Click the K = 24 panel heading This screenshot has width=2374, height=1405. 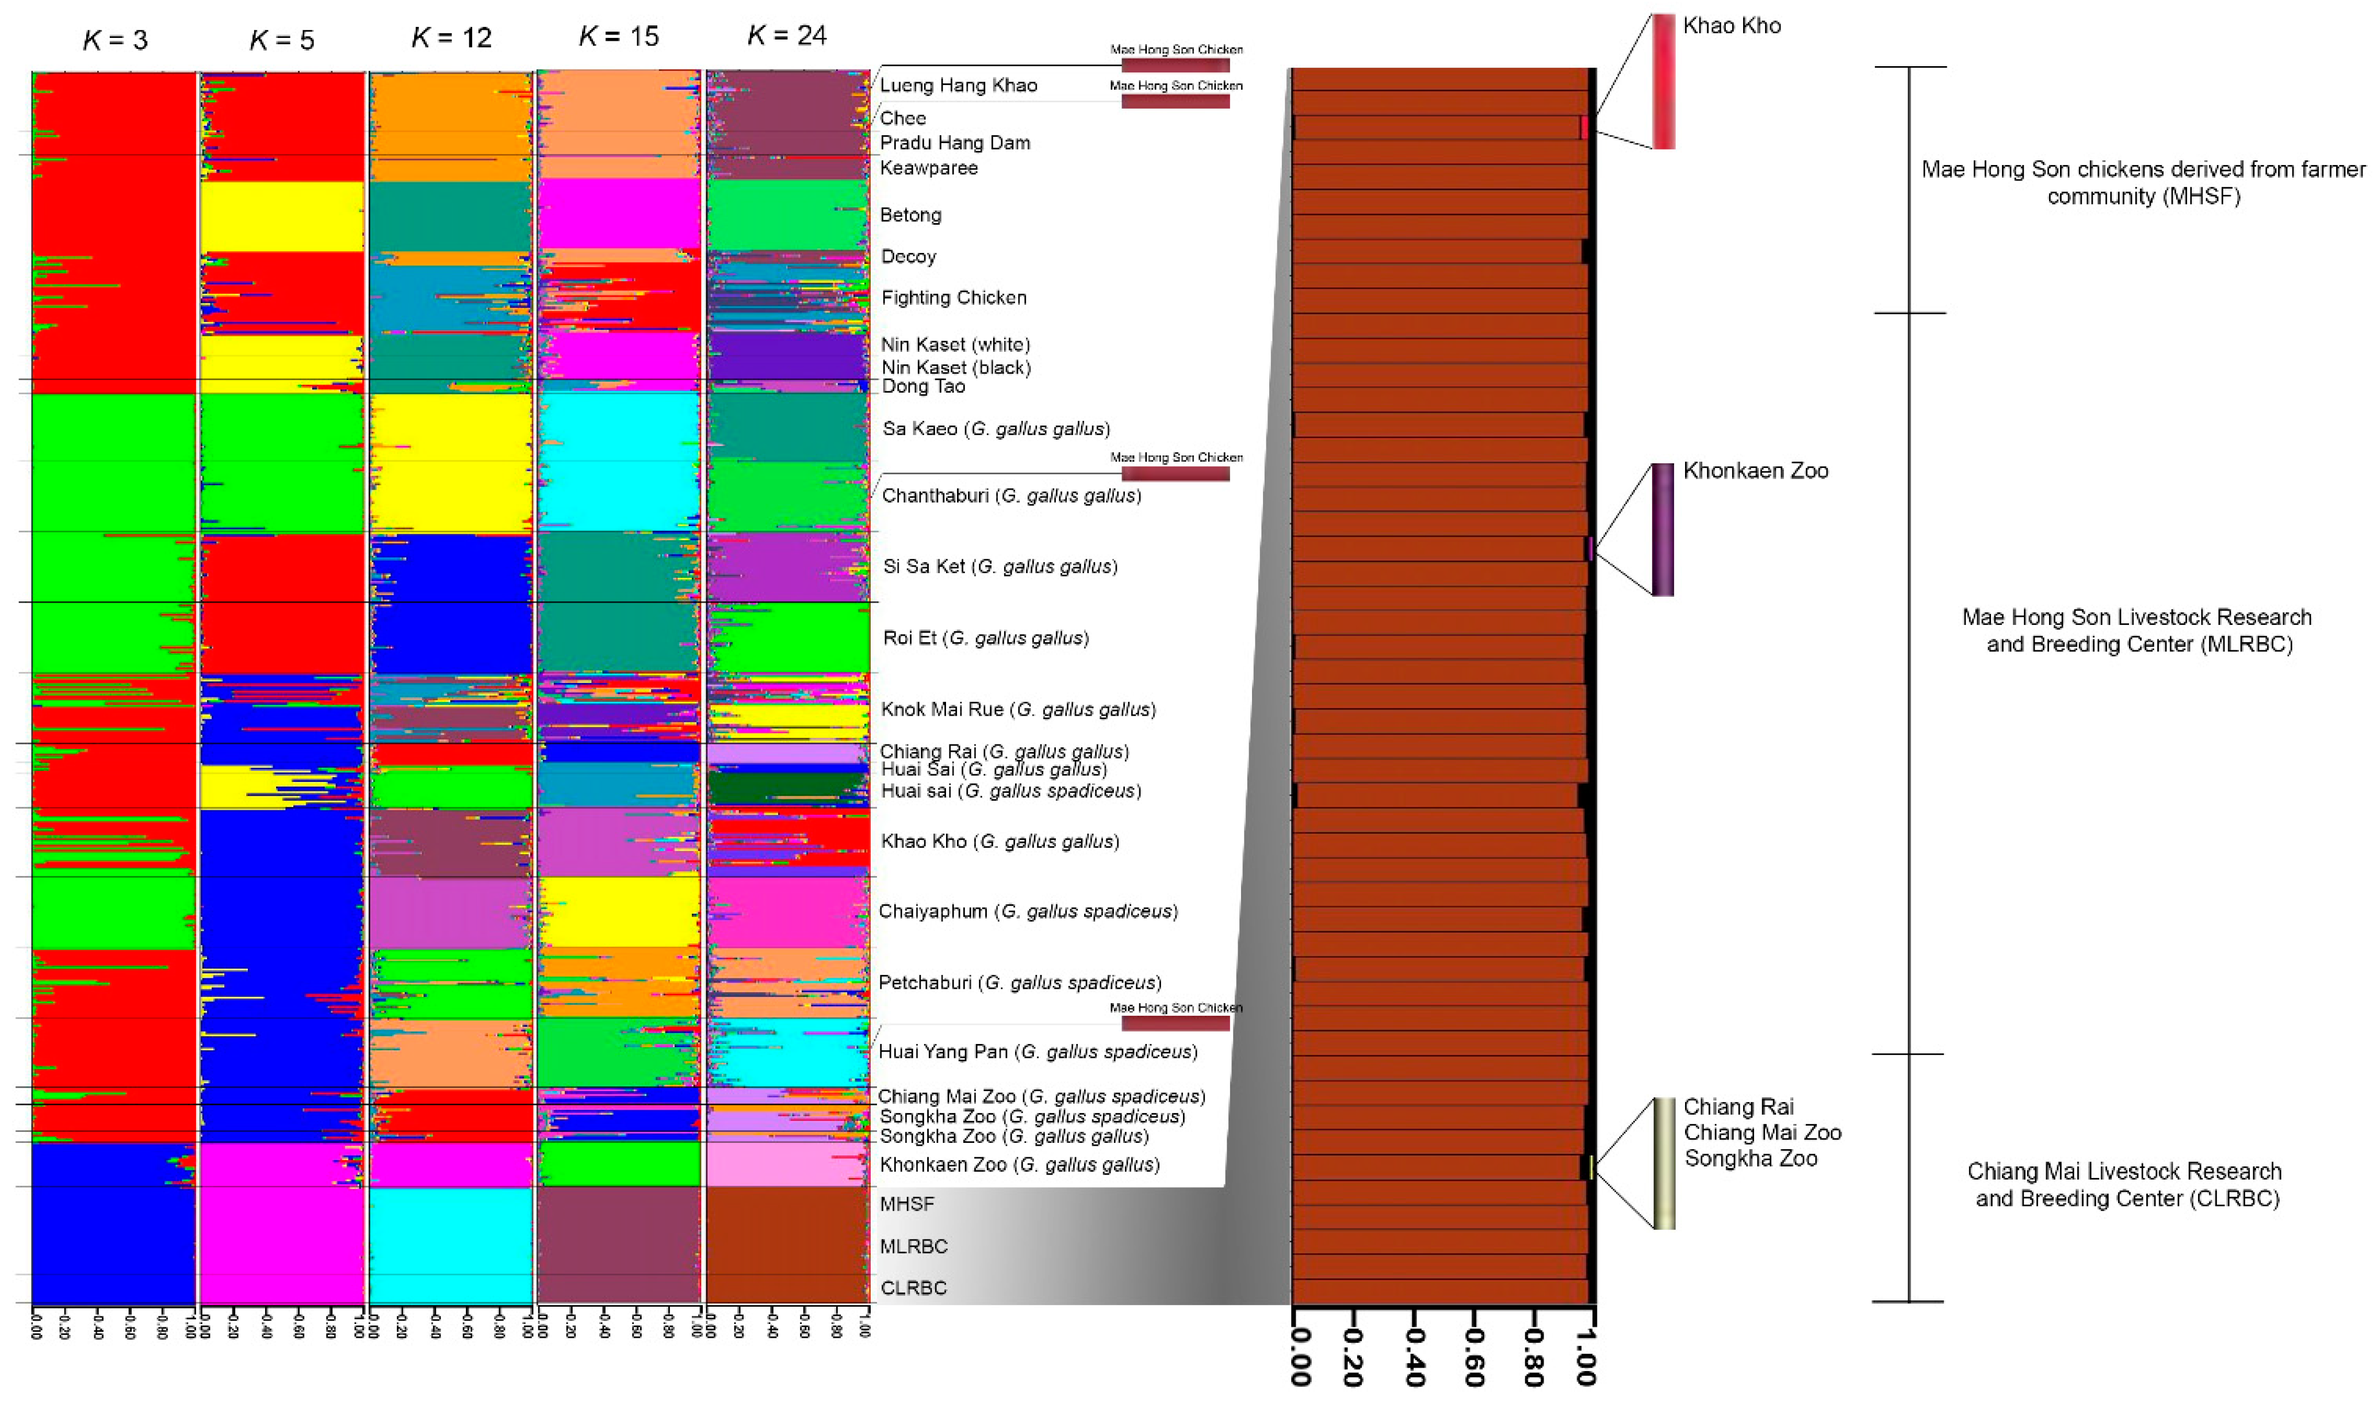(x=786, y=36)
